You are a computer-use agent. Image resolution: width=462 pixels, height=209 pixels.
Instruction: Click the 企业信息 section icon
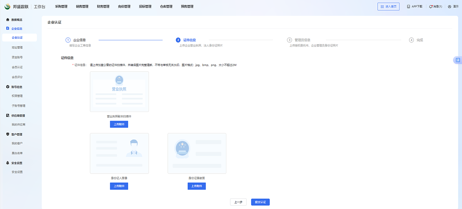(8, 28)
